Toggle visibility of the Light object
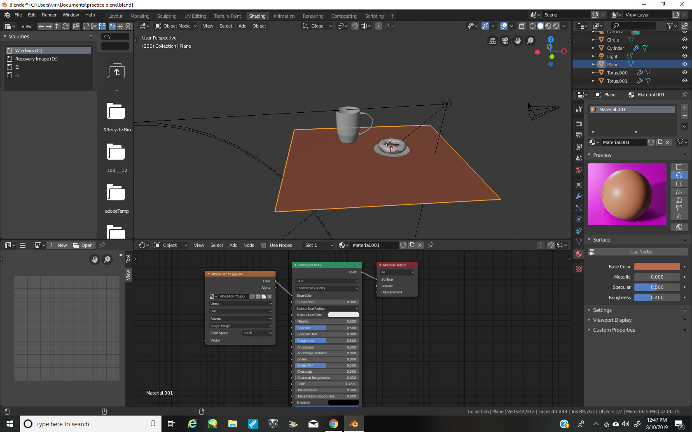692x432 pixels. pyautogui.click(x=685, y=56)
